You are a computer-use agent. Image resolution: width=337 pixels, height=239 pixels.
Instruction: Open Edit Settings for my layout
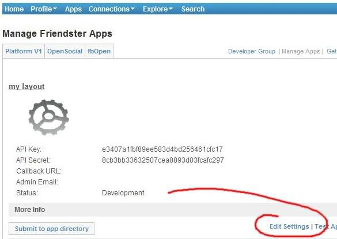[289, 226]
